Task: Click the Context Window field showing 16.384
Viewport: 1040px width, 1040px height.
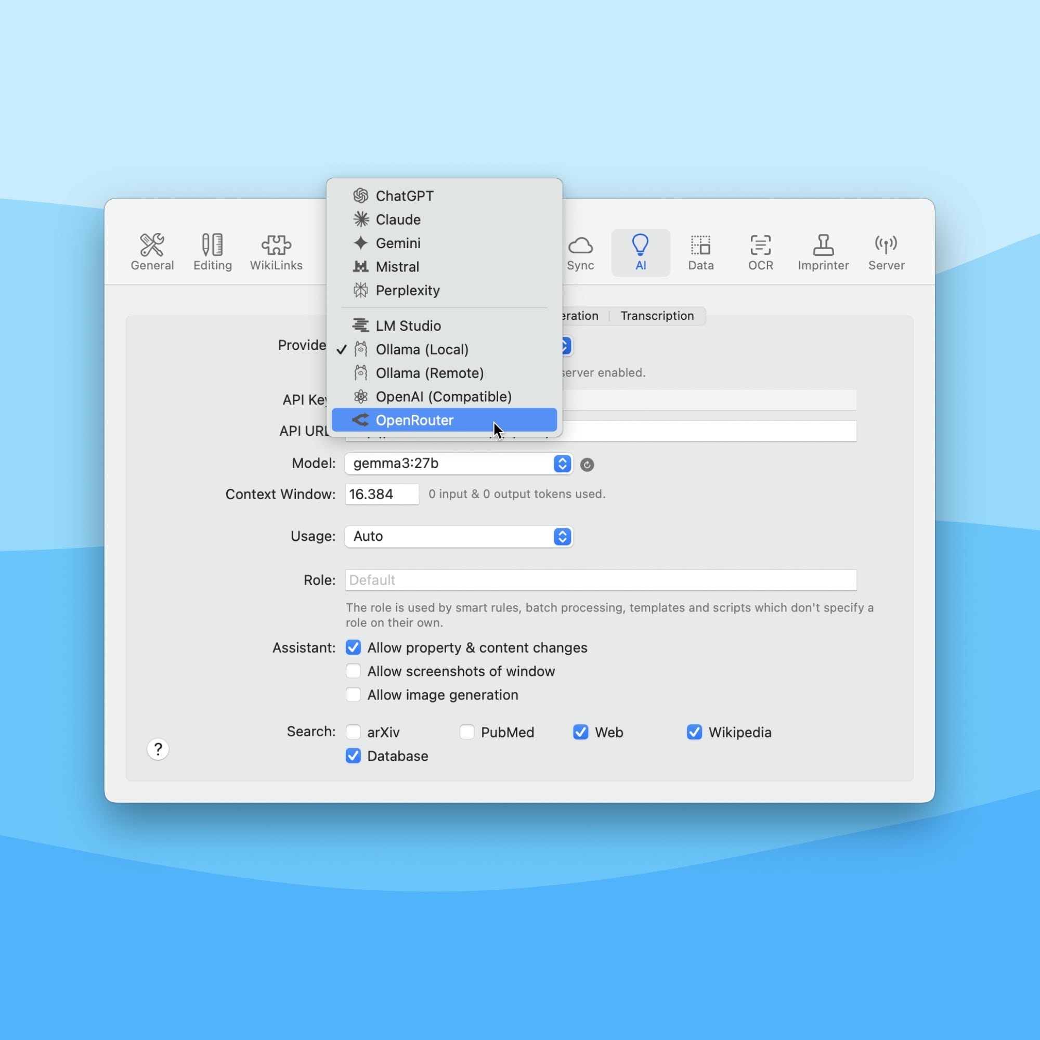Action: coord(382,494)
